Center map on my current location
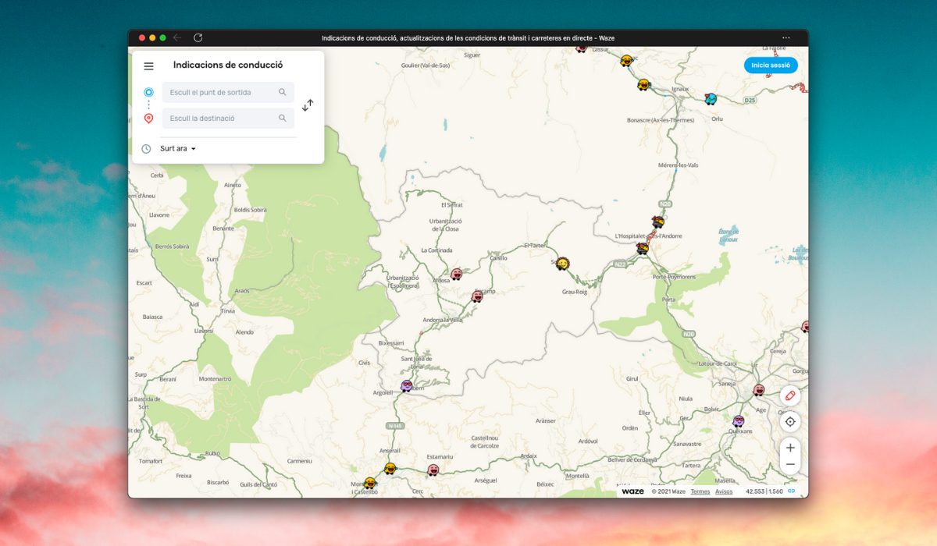 [x=790, y=422]
